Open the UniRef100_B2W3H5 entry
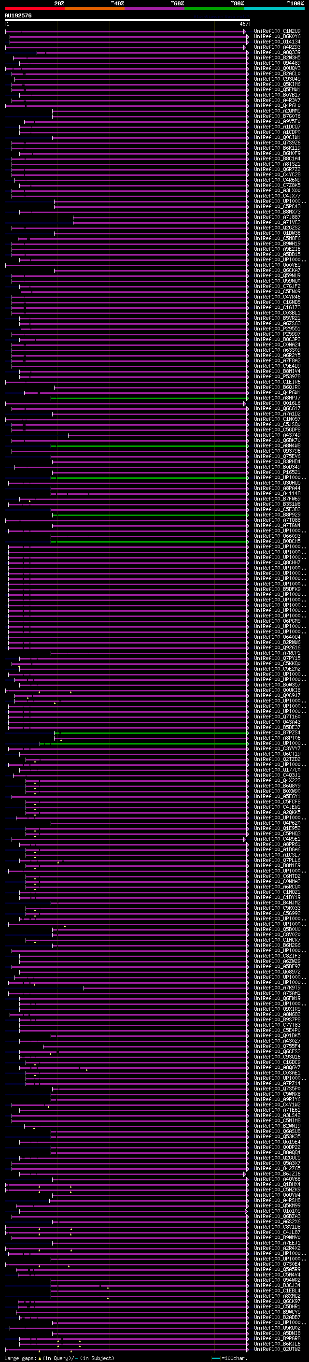This screenshot has height=1362, width=309. tap(277, 57)
